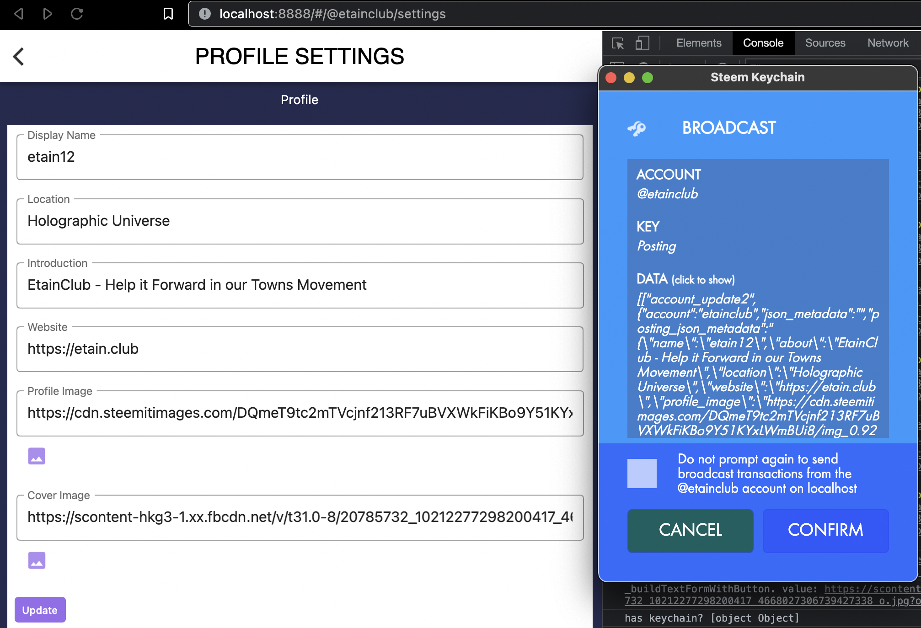Click the Profile Image upload icon
The width and height of the screenshot is (921, 628).
[x=37, y=456]
